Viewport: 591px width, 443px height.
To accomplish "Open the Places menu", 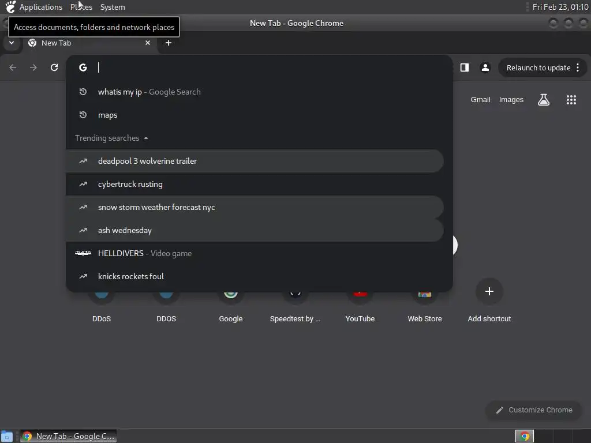I will (81, 7).
